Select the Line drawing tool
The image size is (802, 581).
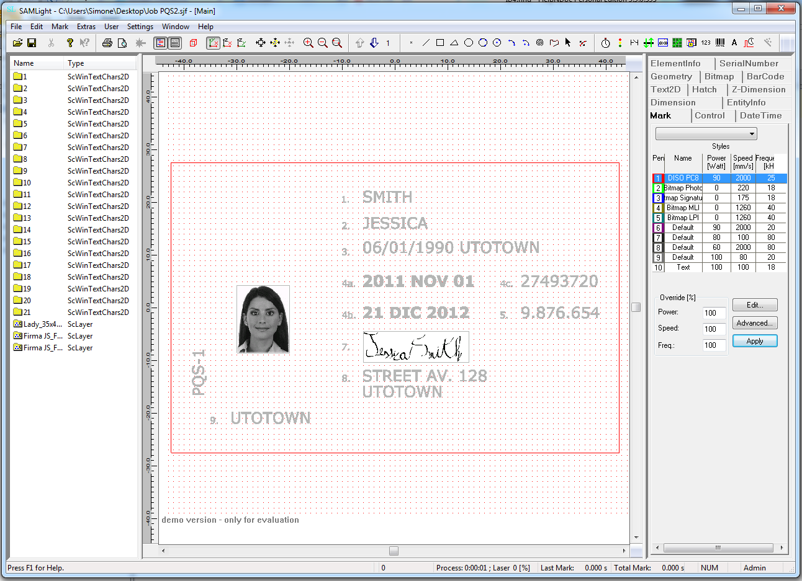pyautogui.click(x=426, y=43)
